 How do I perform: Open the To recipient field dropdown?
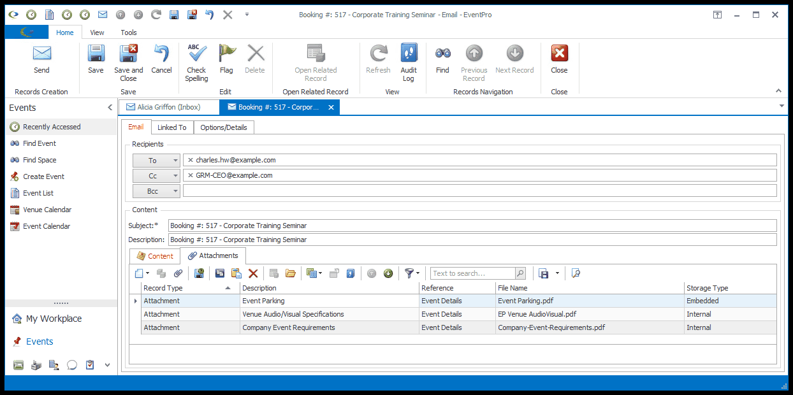point(175,161)
